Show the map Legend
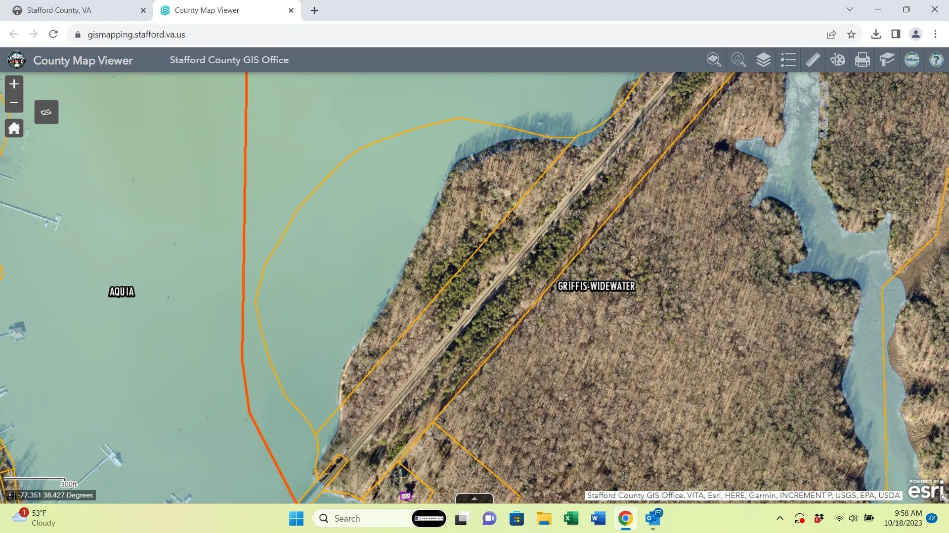Viewport: 949px width, 533px height. click(788, 60)
